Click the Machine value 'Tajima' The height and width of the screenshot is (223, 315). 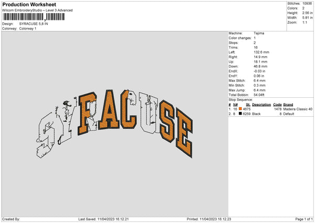click(259, 33)
